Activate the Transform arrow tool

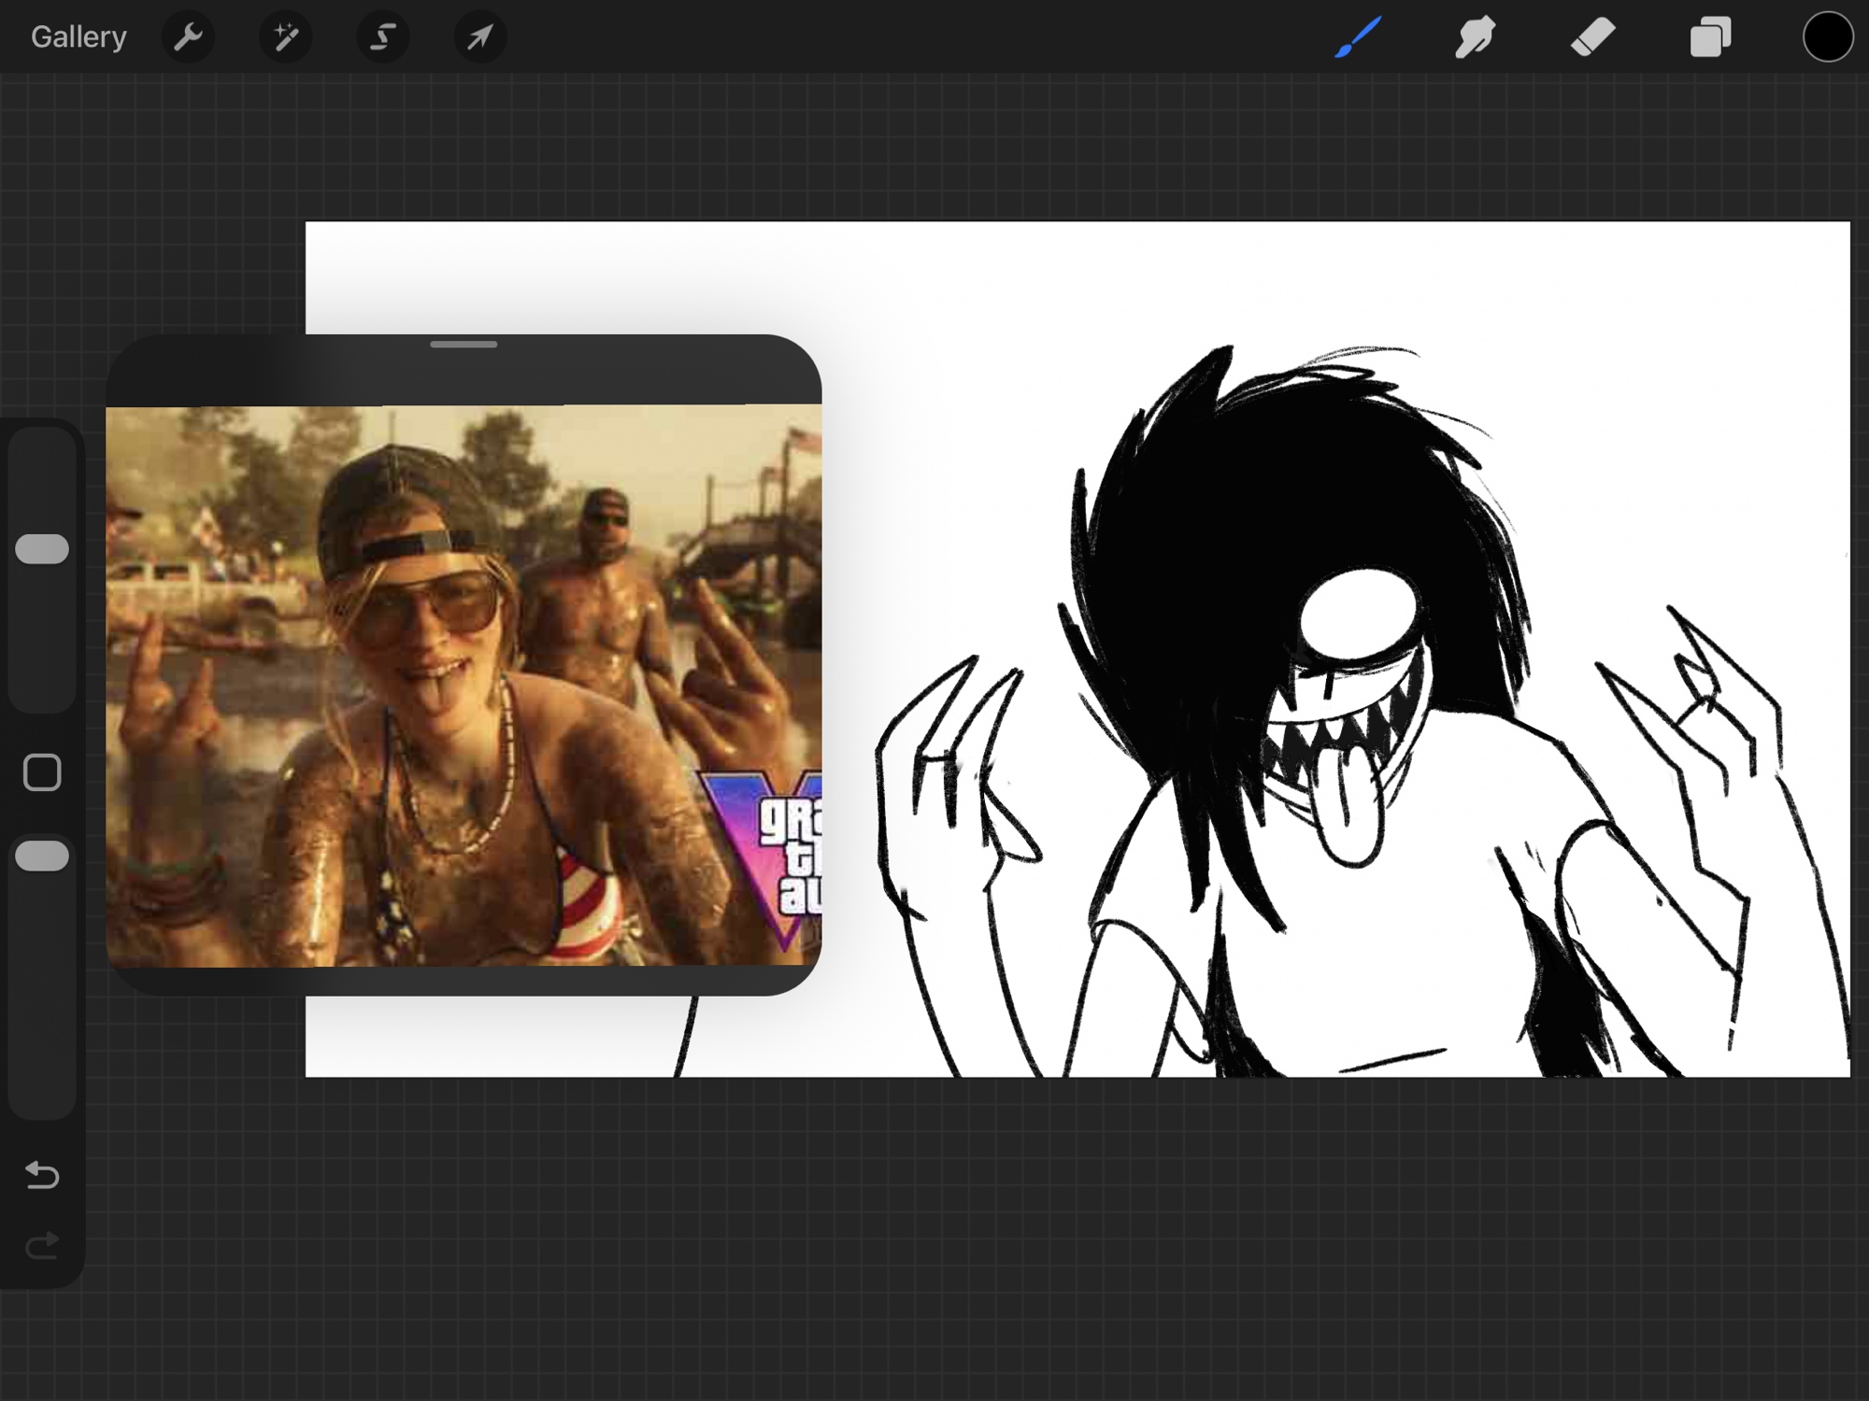tap(479, 37)
